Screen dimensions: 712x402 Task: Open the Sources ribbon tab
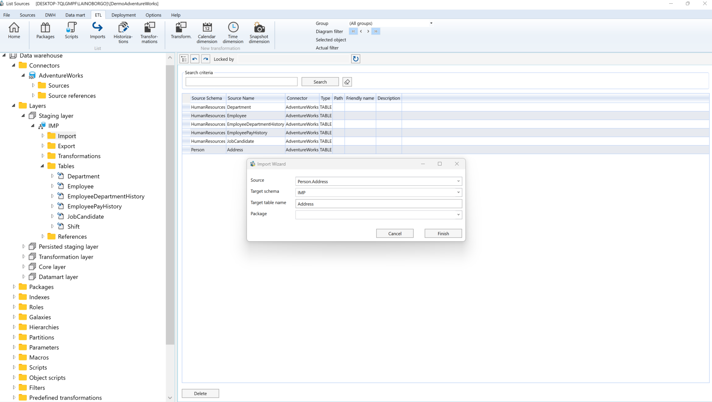click(27, 15)
